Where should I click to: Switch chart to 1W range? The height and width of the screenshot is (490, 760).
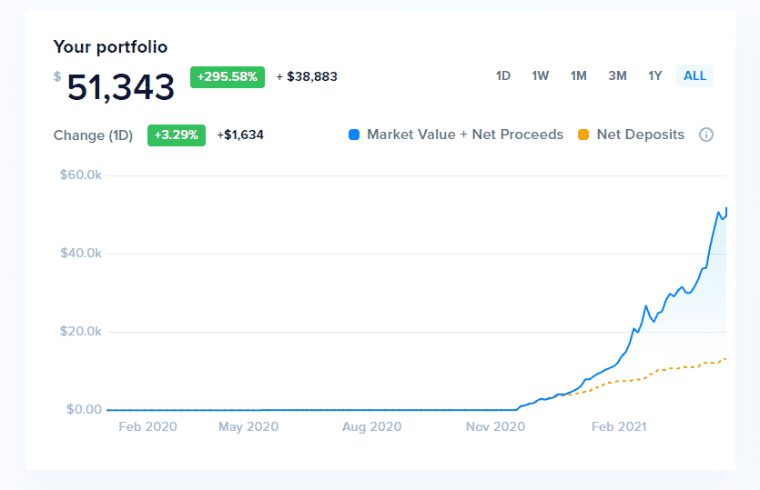coord(541,75)
